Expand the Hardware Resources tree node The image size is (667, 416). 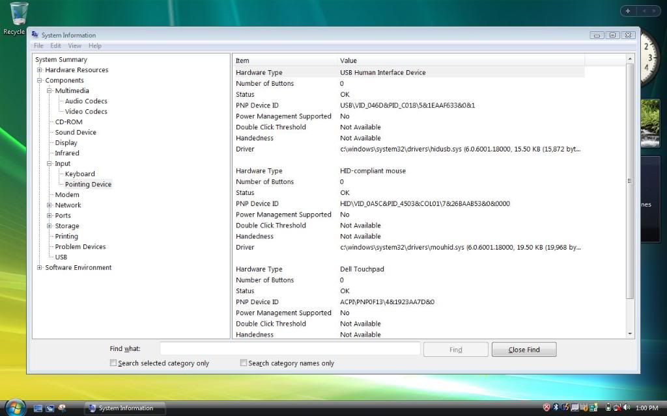click(x=39, y=70)
